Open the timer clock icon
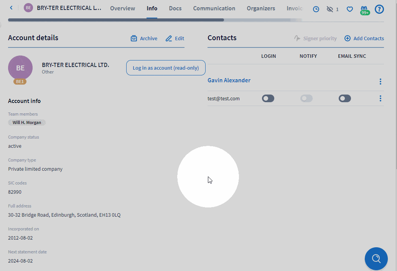The width and height of the screenshot is (397, 271). 316,9
